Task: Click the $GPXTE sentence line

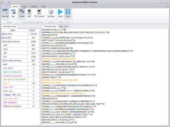Action: point(54,46)
